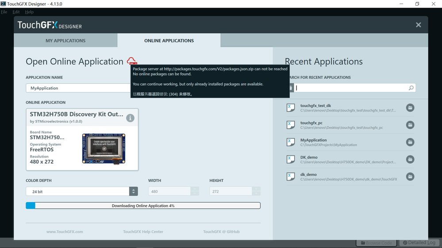Switch to My Applications tab
Image resolution: width=442 pixels, height=248 pixels.
pyautogui.click(x=65, y=41)
